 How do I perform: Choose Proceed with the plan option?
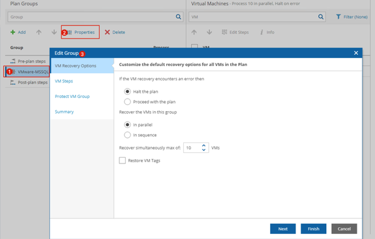click(x=127, y=102)
